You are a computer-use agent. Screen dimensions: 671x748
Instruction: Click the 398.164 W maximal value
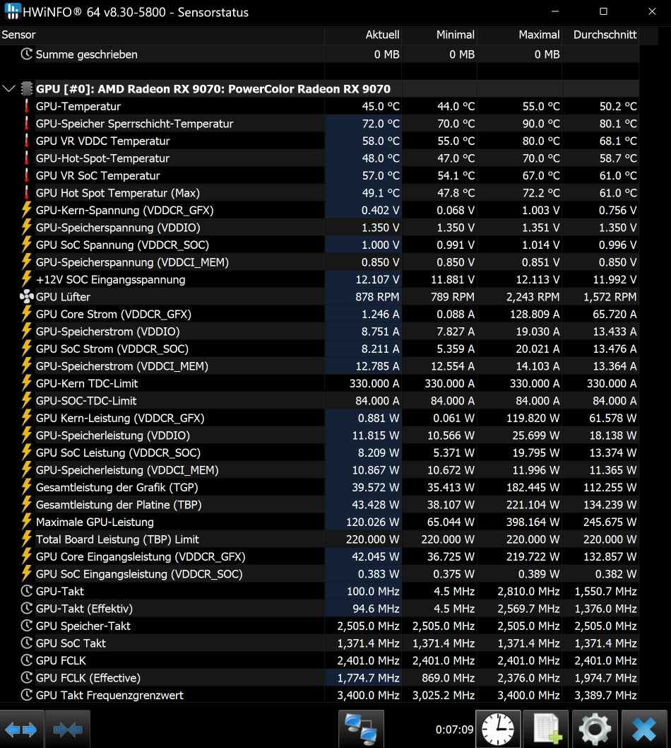point(533,522)
